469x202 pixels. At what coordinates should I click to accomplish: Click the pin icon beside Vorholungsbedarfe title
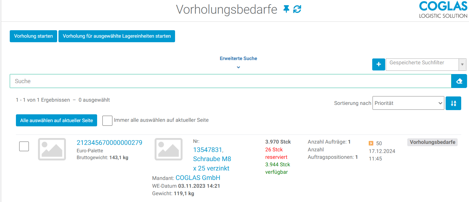click(x=286, y=9)
